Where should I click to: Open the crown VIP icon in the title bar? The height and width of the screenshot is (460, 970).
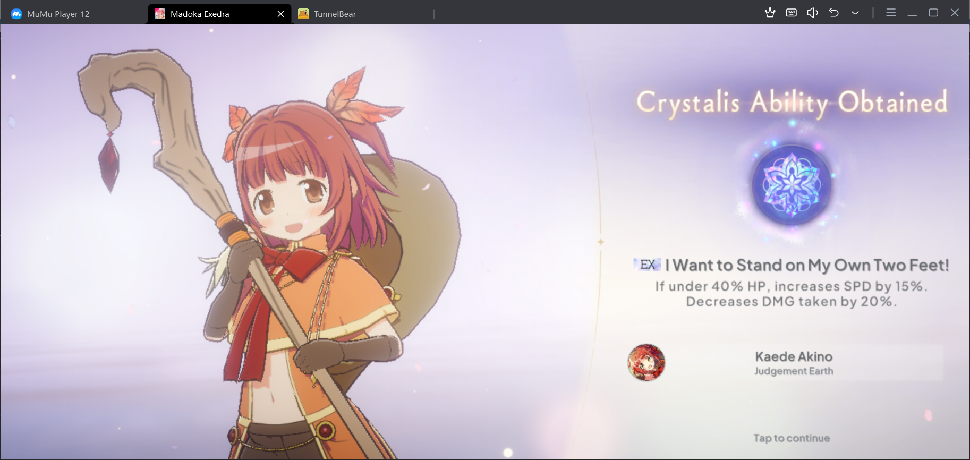point(770,13)
